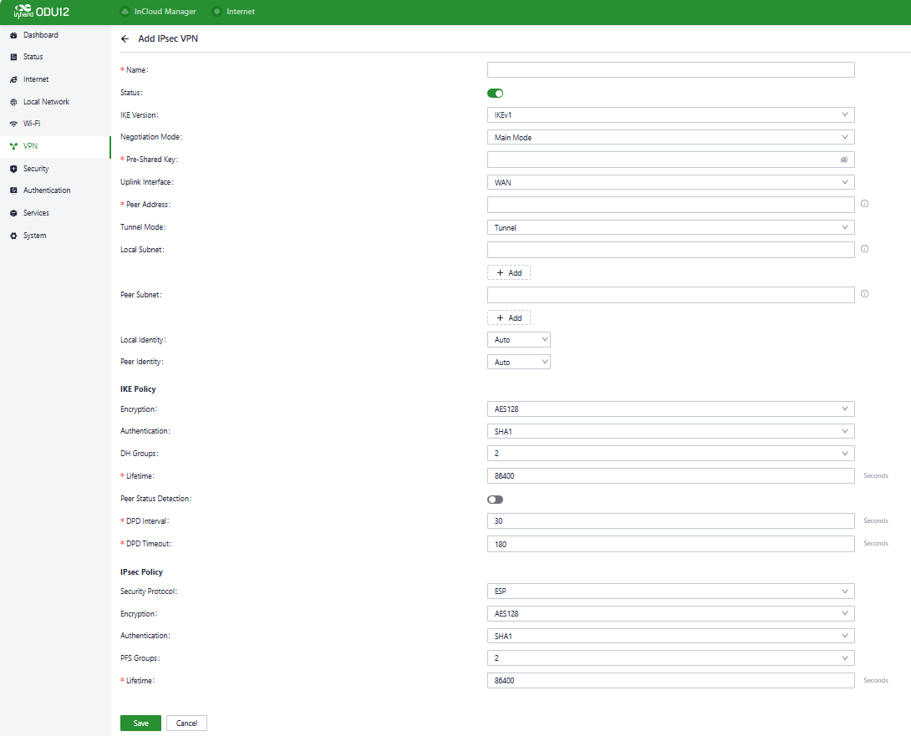Click the DPD Interval input field
This screenshot has width=911, height=736.
point(670,521)
